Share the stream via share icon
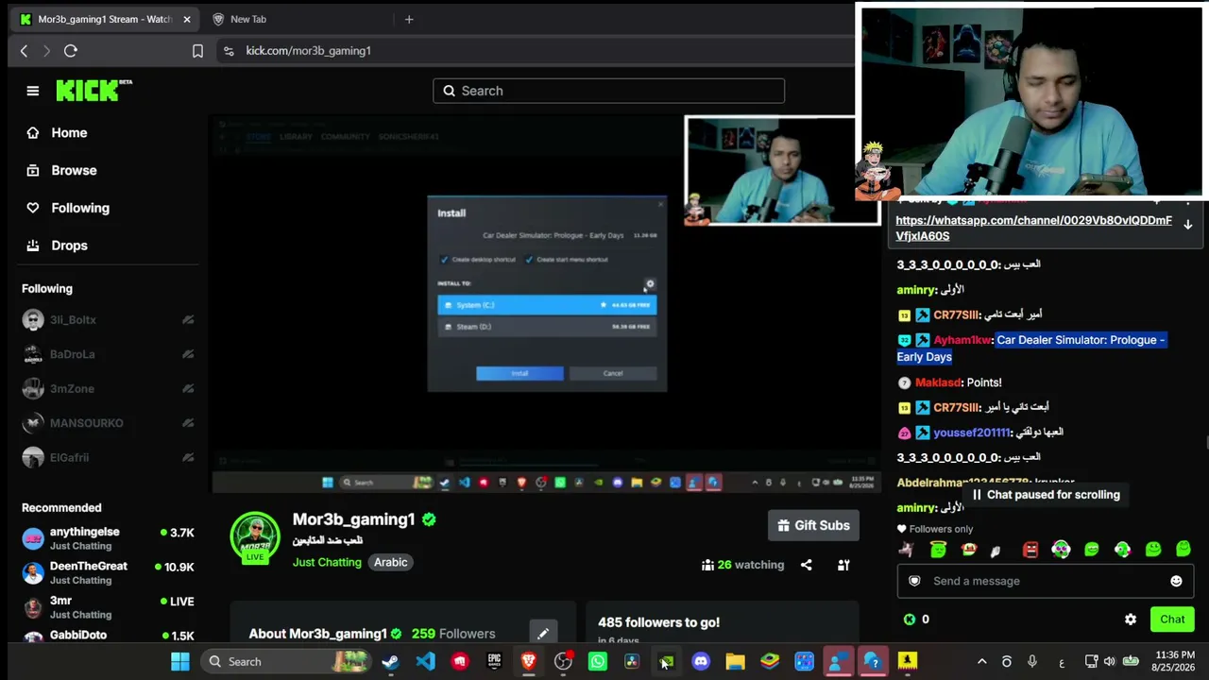The height and width of the screenshot is (680, 1209). 807,565
